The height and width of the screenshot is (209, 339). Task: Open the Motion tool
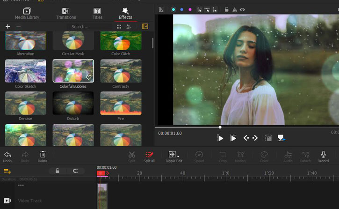[x=240, y=157]
